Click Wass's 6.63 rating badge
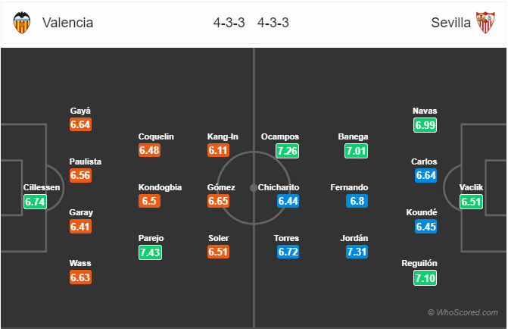Image resolution: width=508 pixels, height=329 pixels. [x=80, y=277]
